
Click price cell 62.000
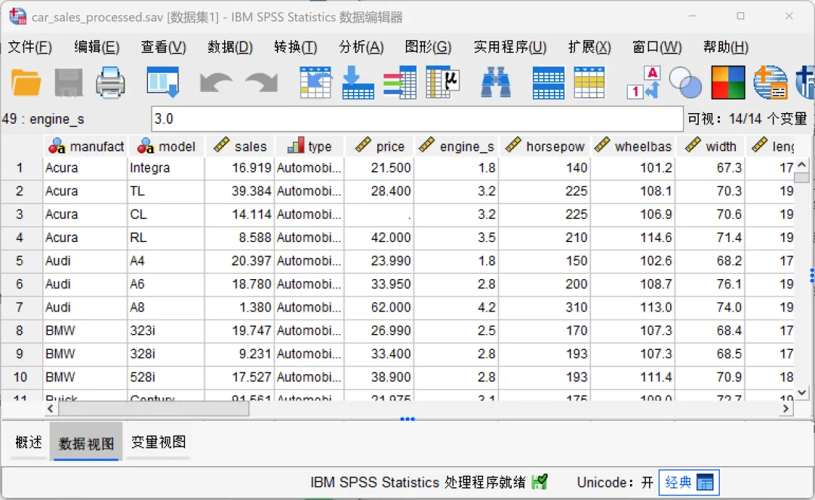pyautogui.click(x=379, y=307)
